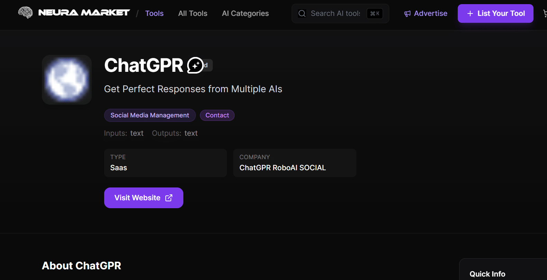Click the Visit Website button
The height and width of the screenshot is (280, 547).
click(x=144, y=198)
